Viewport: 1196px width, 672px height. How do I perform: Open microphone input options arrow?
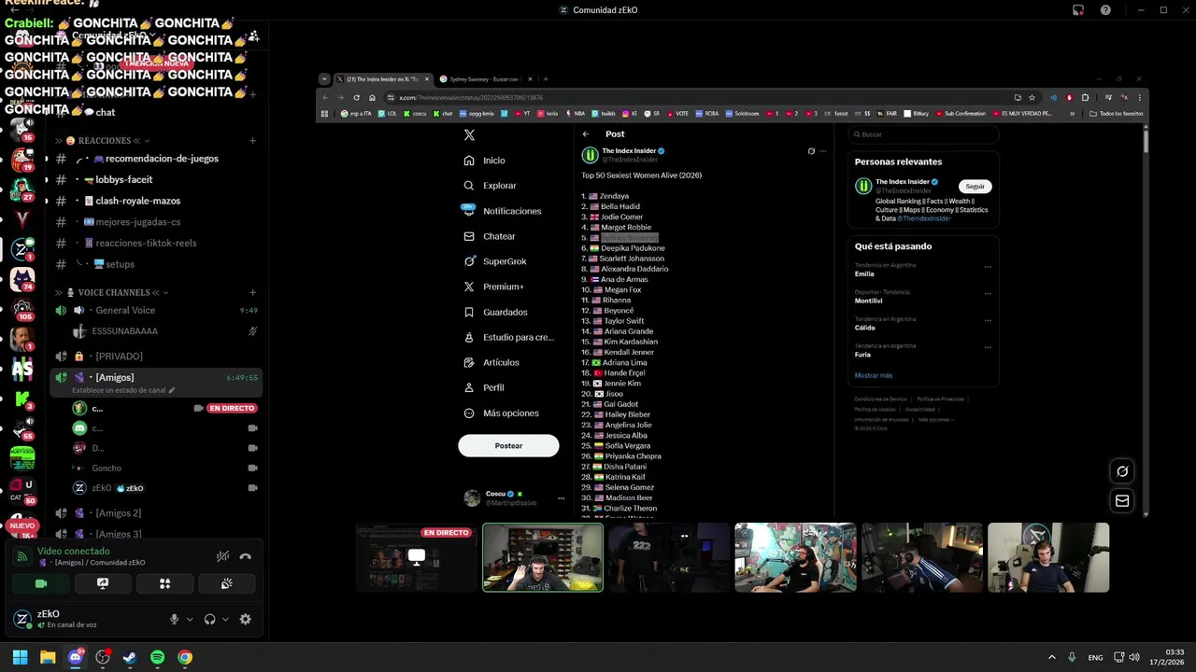(190, 619)
